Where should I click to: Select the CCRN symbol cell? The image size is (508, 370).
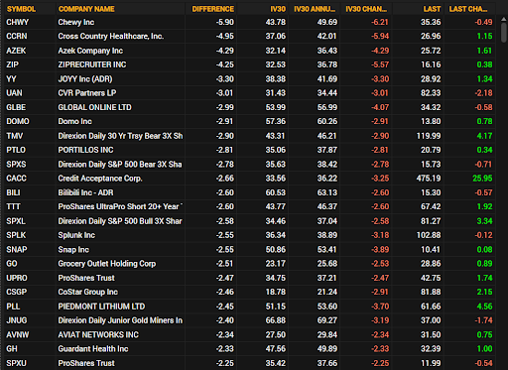(17, 36)
